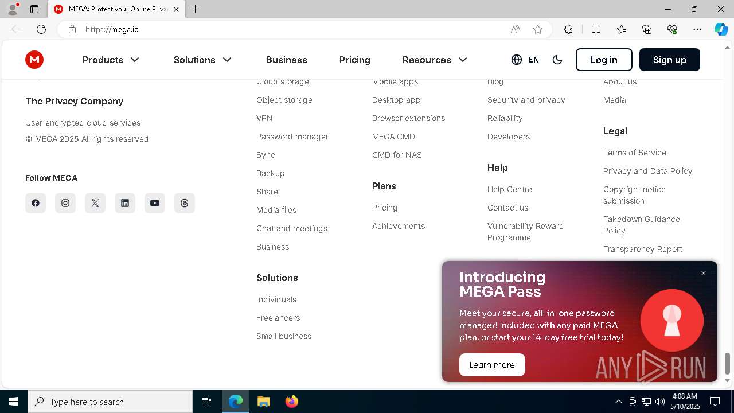Click the red MEGA logo
This screenshot has width=734, height=413.
coord(34,60)
